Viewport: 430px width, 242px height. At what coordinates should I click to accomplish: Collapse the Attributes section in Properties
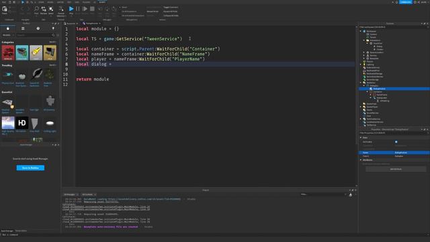(361, 160)
